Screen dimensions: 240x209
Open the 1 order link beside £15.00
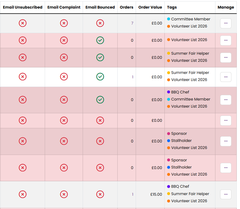pyautogui.click(x=132, y=194)
